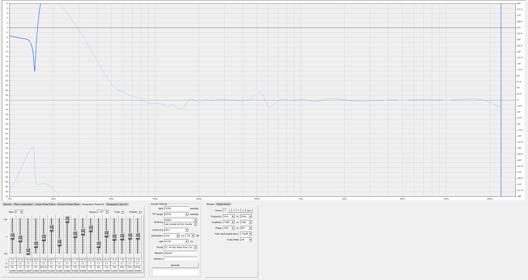Viewport: 528px width, 280px height.
Task: Toggle bypass for the 250 Hz band
Action: coord(12,271)
